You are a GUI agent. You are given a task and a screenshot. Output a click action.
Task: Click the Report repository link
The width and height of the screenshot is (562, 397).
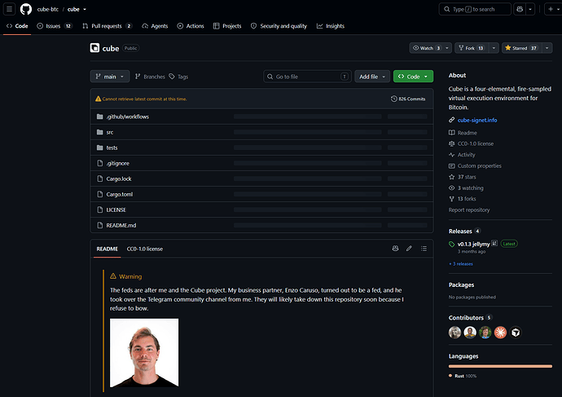469,210
